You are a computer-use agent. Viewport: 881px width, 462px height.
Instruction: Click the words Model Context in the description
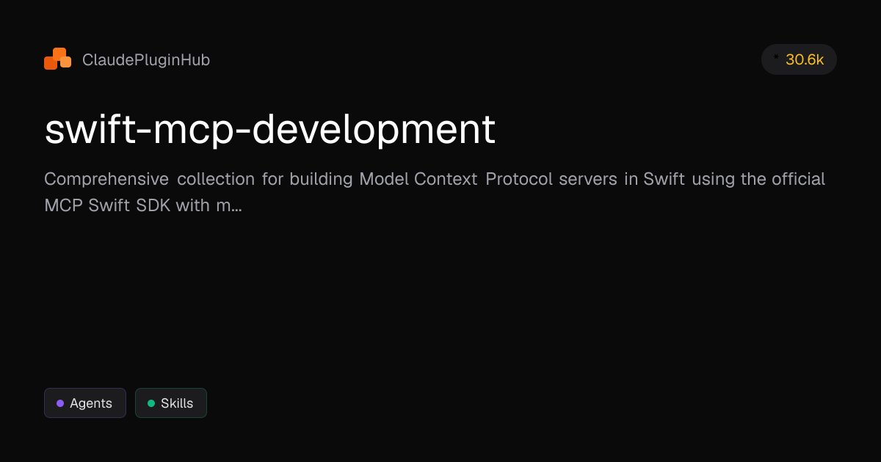point(418,179)
